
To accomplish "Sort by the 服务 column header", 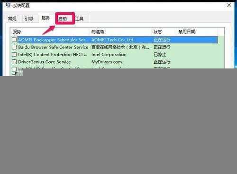I will (50, 32).
